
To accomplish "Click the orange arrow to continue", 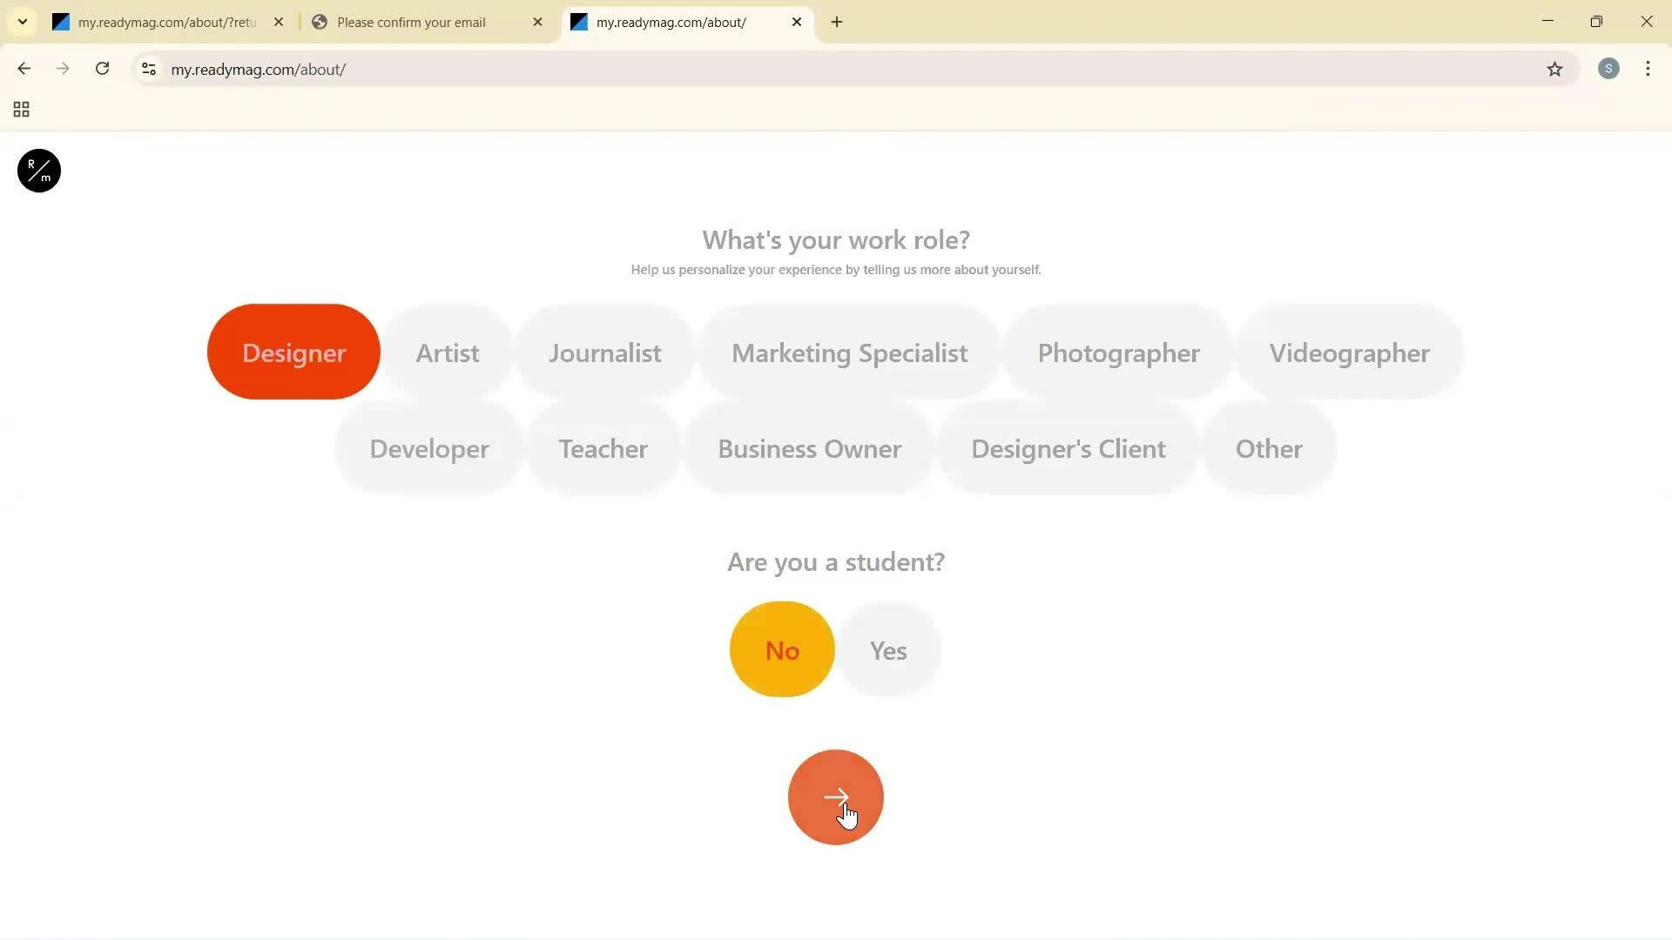I will click(835, 796).
